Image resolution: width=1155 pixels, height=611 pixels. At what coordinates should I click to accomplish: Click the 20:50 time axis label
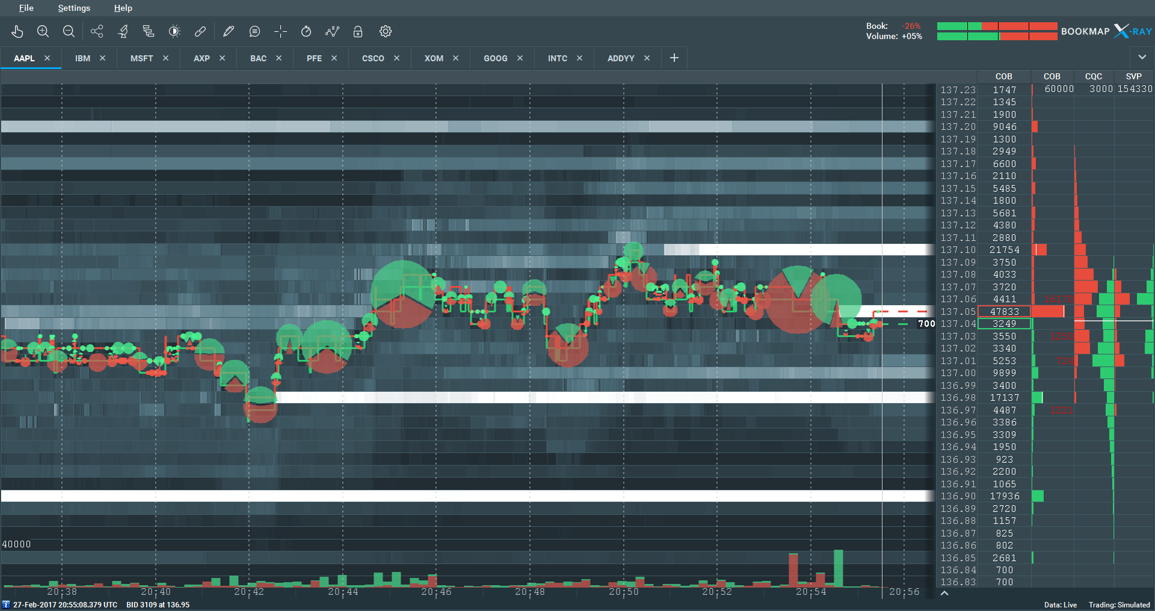(623, 592)
